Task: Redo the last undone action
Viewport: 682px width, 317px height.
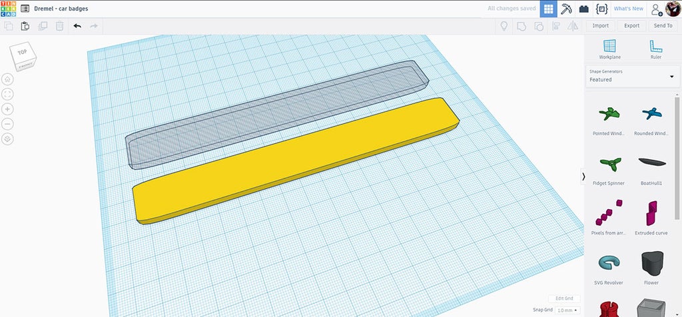Action: tap(93, 26)
